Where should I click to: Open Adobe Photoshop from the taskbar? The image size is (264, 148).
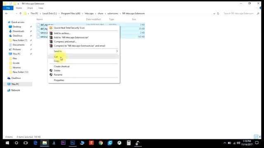(x=73, y=143)
